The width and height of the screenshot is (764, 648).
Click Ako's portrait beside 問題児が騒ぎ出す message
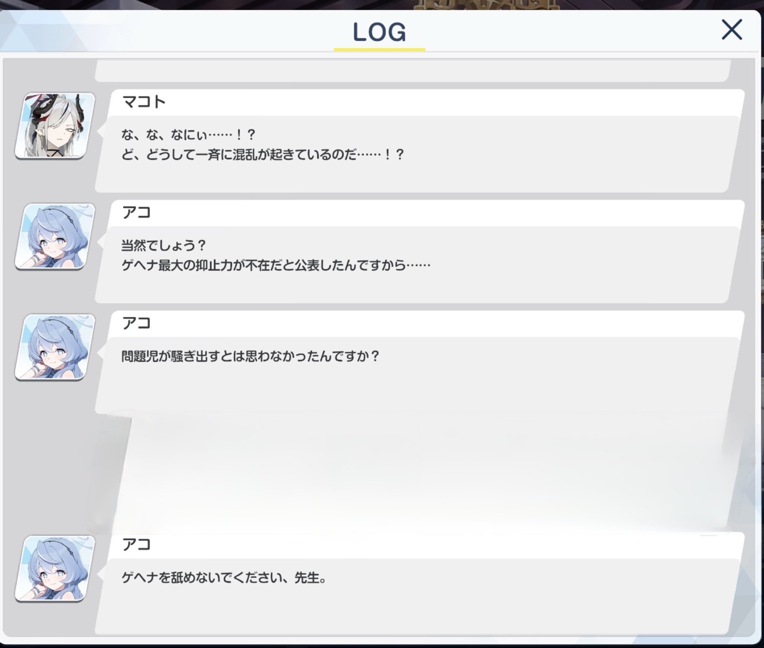coord(55,347)
